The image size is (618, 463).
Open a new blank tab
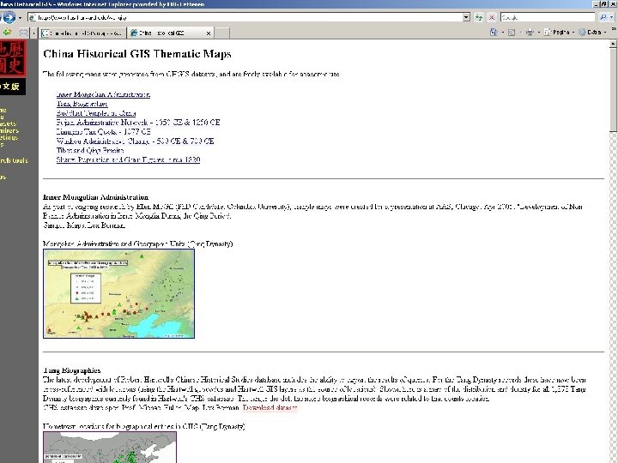[x=222, y=33]
